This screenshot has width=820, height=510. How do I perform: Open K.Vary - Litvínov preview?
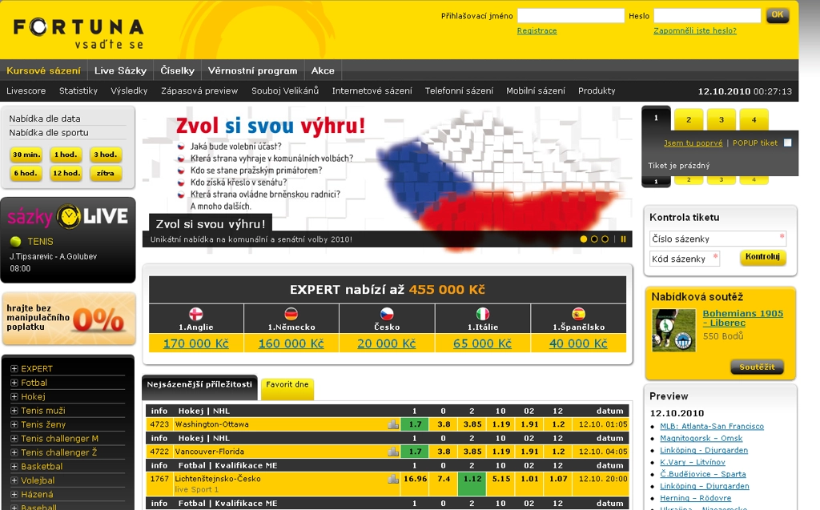(x=693, y=463)
